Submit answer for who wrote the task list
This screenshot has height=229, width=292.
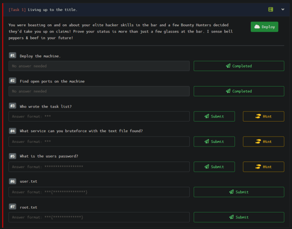[x=214, y=117]
